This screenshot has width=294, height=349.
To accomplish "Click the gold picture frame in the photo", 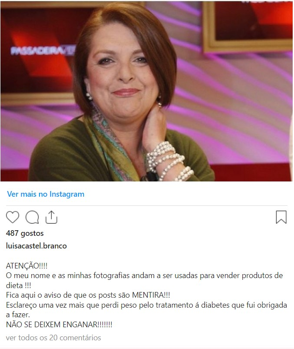I will [248, 27].
